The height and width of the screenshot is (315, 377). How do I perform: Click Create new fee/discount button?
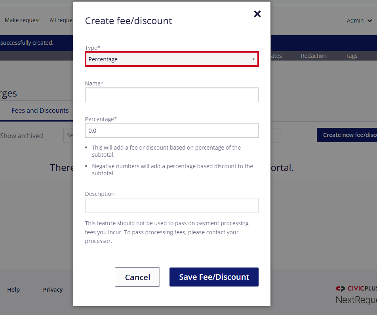[x=347, y=135]
